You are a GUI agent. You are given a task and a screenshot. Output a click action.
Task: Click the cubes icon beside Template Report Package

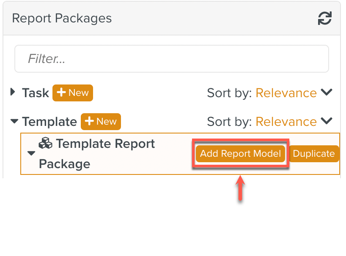(45, 144)
